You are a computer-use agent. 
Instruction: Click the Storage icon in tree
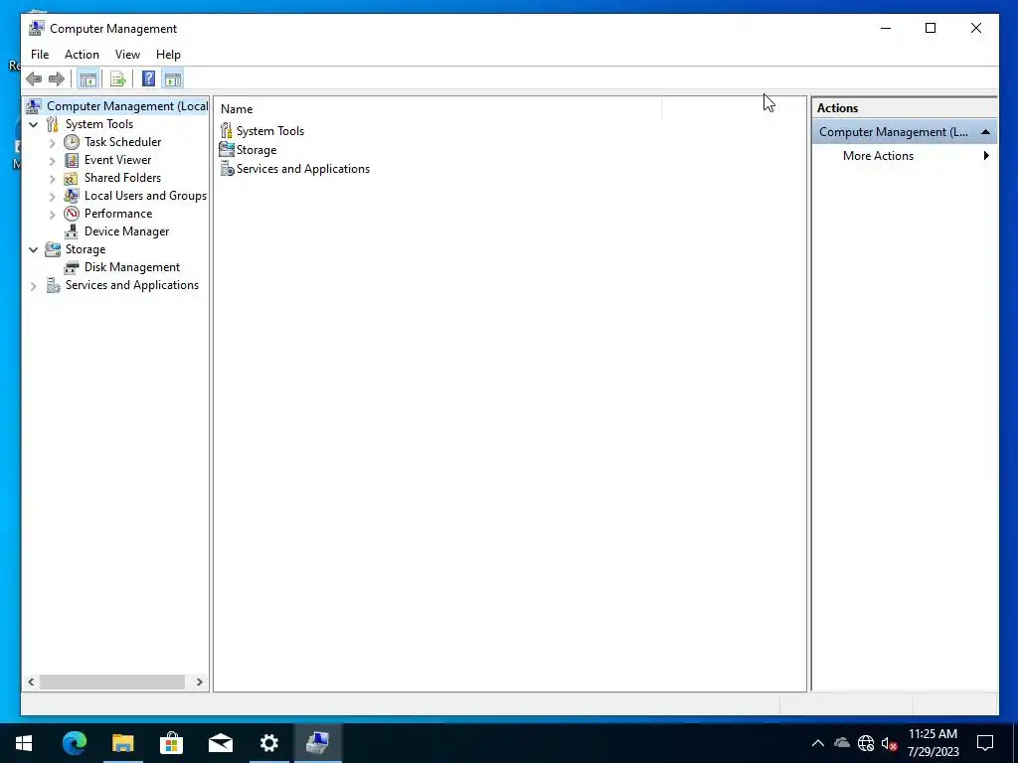(x=53, y=249)
